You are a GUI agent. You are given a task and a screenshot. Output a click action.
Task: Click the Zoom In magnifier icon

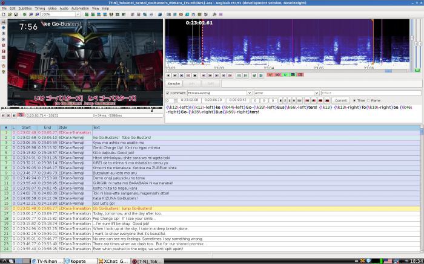(x=31, y=14)
